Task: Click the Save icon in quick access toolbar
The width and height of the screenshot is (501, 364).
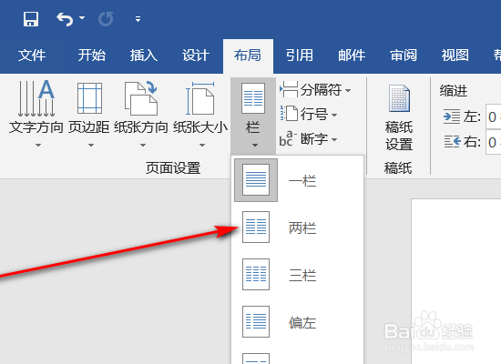Action: [31, 19]
